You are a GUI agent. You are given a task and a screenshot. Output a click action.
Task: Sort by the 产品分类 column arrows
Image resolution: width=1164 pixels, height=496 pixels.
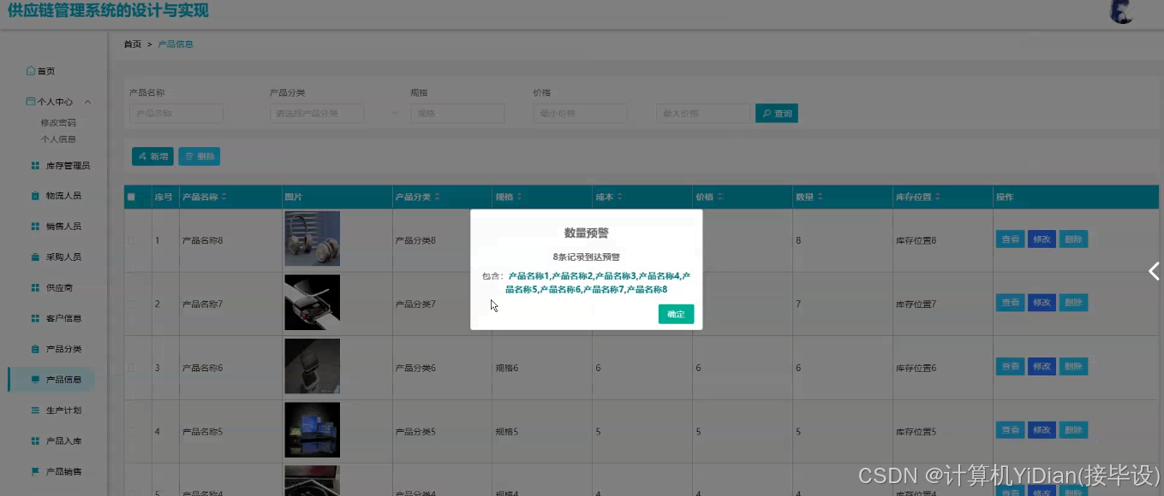click(x=437, y=197)
